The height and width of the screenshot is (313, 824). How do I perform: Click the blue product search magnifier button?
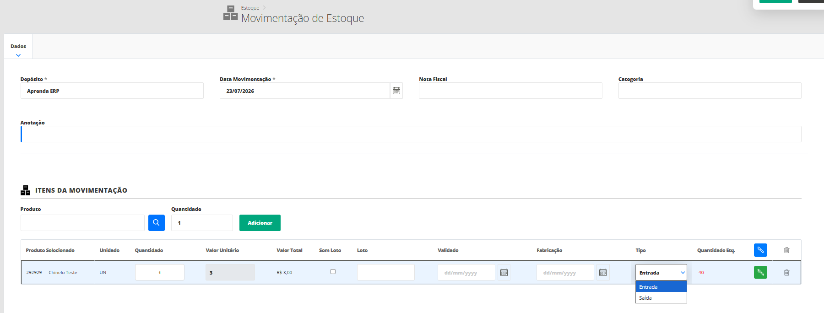[157, 223]
